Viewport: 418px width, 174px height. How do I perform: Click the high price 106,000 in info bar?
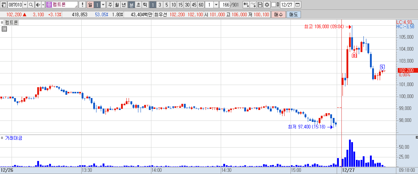tap(239, 15)
